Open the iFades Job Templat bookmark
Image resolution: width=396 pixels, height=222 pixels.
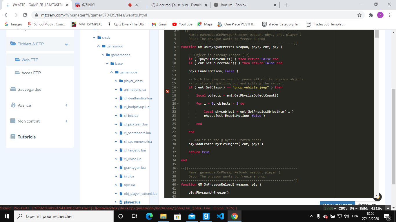point(326,24)
